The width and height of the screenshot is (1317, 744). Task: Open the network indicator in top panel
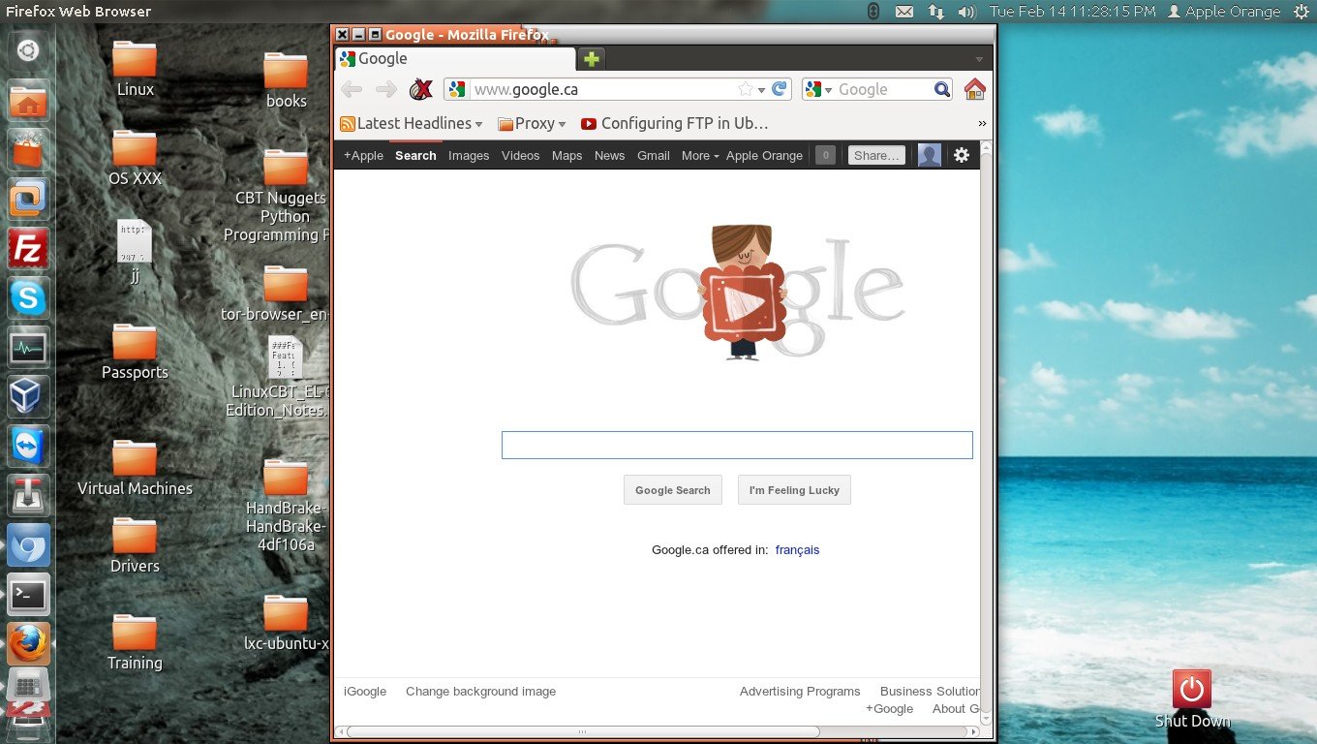pos(935,12)
